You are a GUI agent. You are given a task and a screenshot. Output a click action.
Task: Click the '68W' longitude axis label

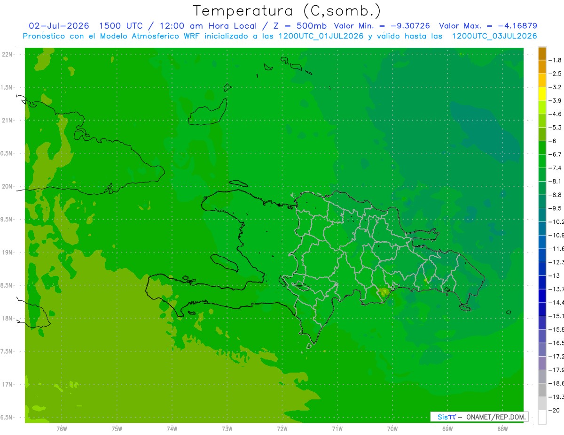point(502,429)
